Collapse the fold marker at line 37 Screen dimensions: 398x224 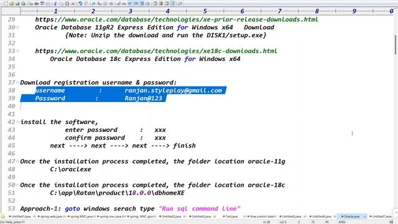18,82
